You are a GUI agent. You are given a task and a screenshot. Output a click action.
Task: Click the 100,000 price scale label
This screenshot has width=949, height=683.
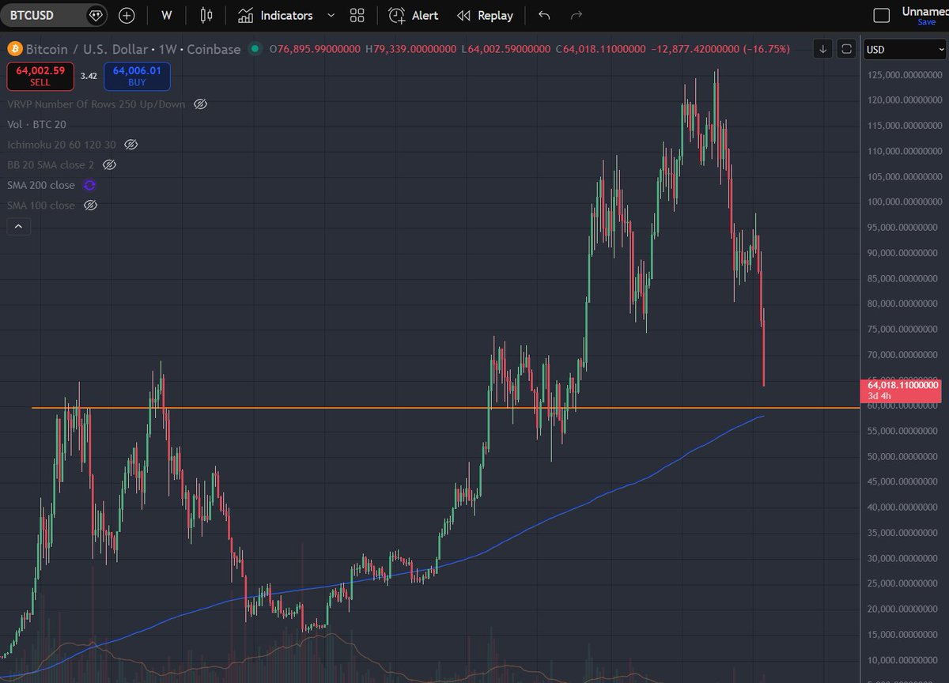click(903, 202)
